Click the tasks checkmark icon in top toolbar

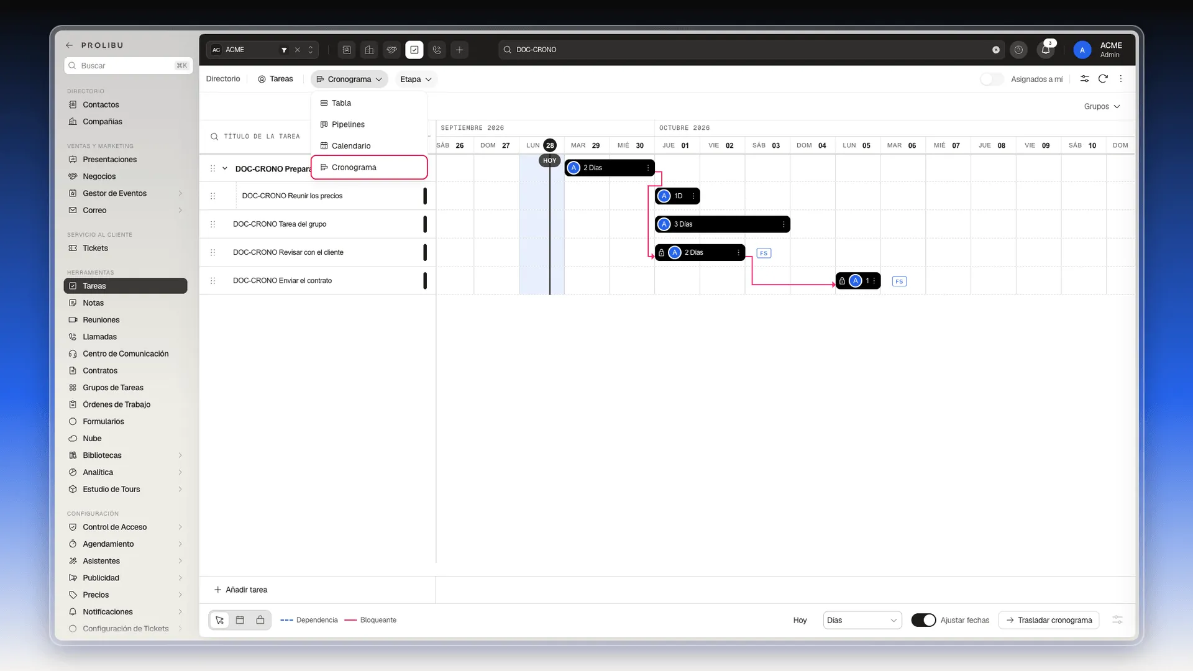click(x=414, y=50)
